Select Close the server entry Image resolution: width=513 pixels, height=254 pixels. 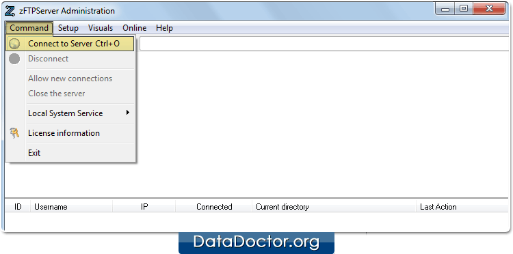70,94
